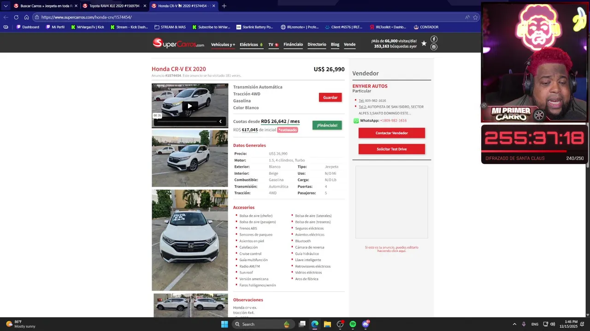Open the Stream - Kick Dash bookmark
Image resolution: width=590 pixels, height=331 pixels.
(129, 27)
